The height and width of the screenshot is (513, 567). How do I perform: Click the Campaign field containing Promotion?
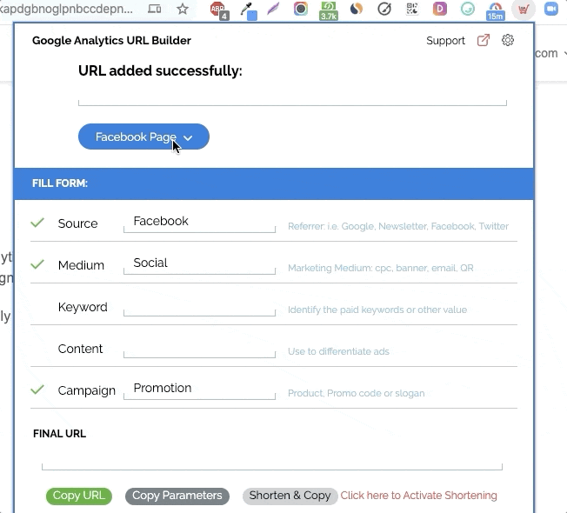click(199, 390)
